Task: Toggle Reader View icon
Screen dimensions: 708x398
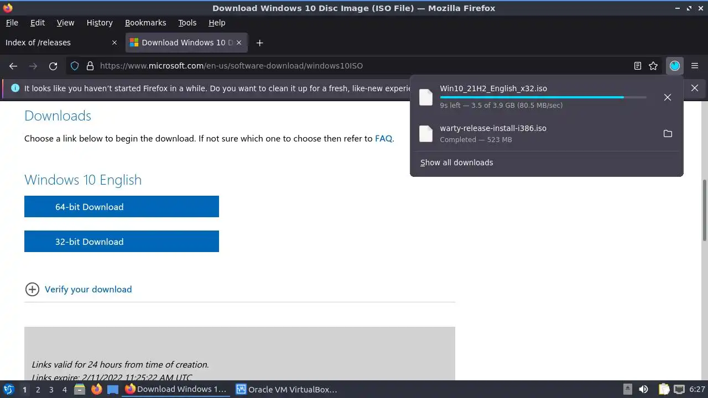Action: 638,66
